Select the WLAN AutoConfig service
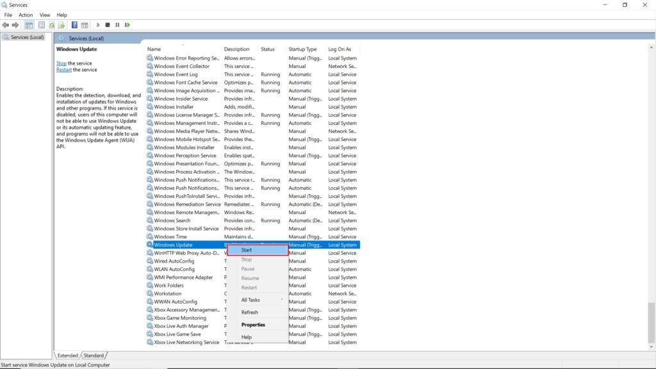The height and width of the screenshot is (369, 656). click(x=252, y=269)
